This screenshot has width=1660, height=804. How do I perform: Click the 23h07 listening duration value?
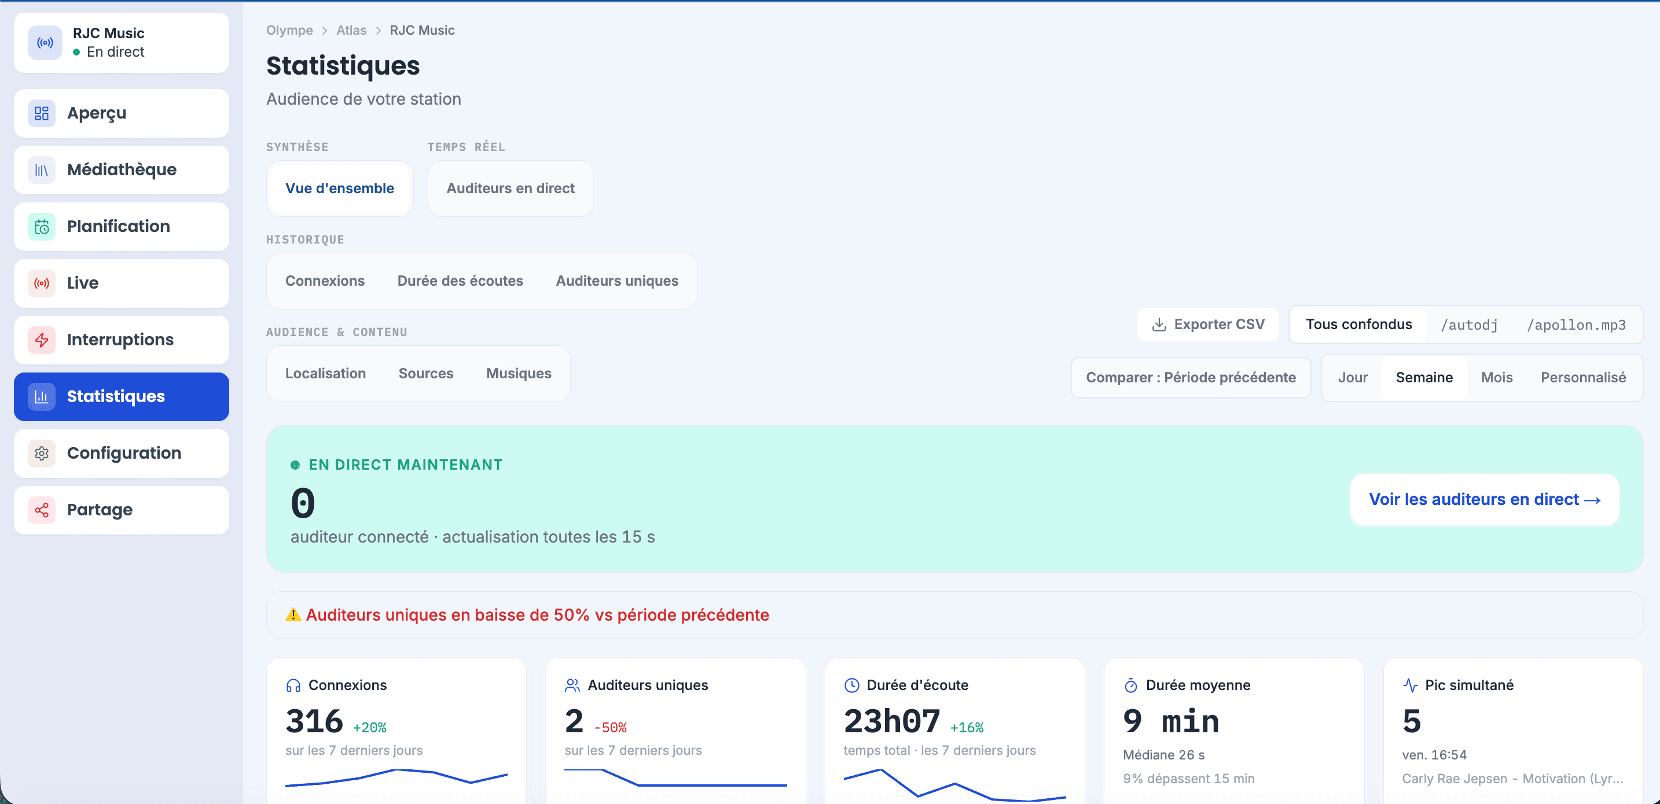(x=892, y=721)
